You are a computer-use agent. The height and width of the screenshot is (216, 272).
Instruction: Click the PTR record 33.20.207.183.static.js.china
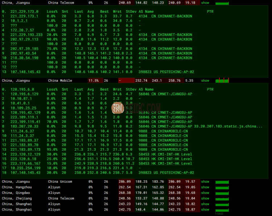point(228,126)
